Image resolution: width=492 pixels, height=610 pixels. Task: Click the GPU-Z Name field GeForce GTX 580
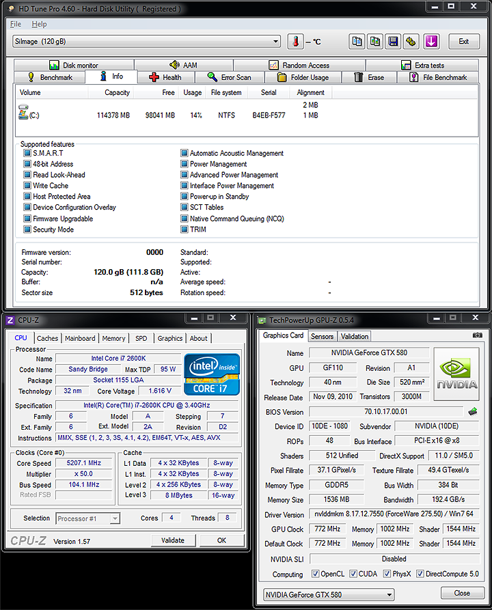coord(369,353)
